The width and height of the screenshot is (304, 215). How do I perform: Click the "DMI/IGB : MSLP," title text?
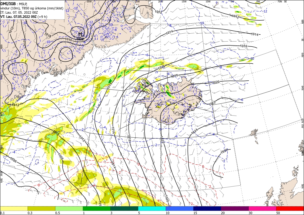[x=14, y=3]
